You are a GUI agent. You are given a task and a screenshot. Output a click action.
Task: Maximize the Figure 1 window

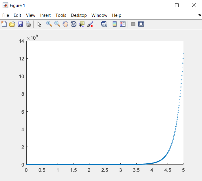(x=177, y=5)
